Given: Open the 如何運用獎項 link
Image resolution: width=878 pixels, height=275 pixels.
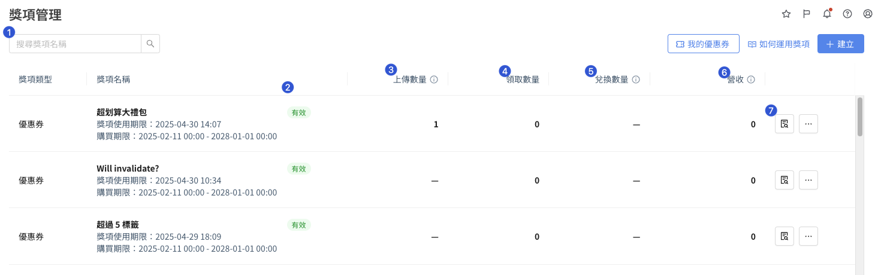Looking at the screenshot, I should click(779, 44).
